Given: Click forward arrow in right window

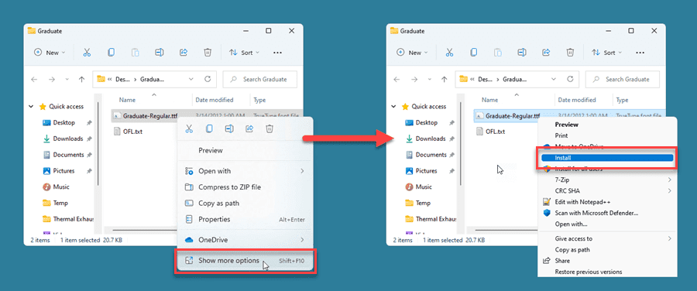Looking at the screenshot, I should pos(414,80).
